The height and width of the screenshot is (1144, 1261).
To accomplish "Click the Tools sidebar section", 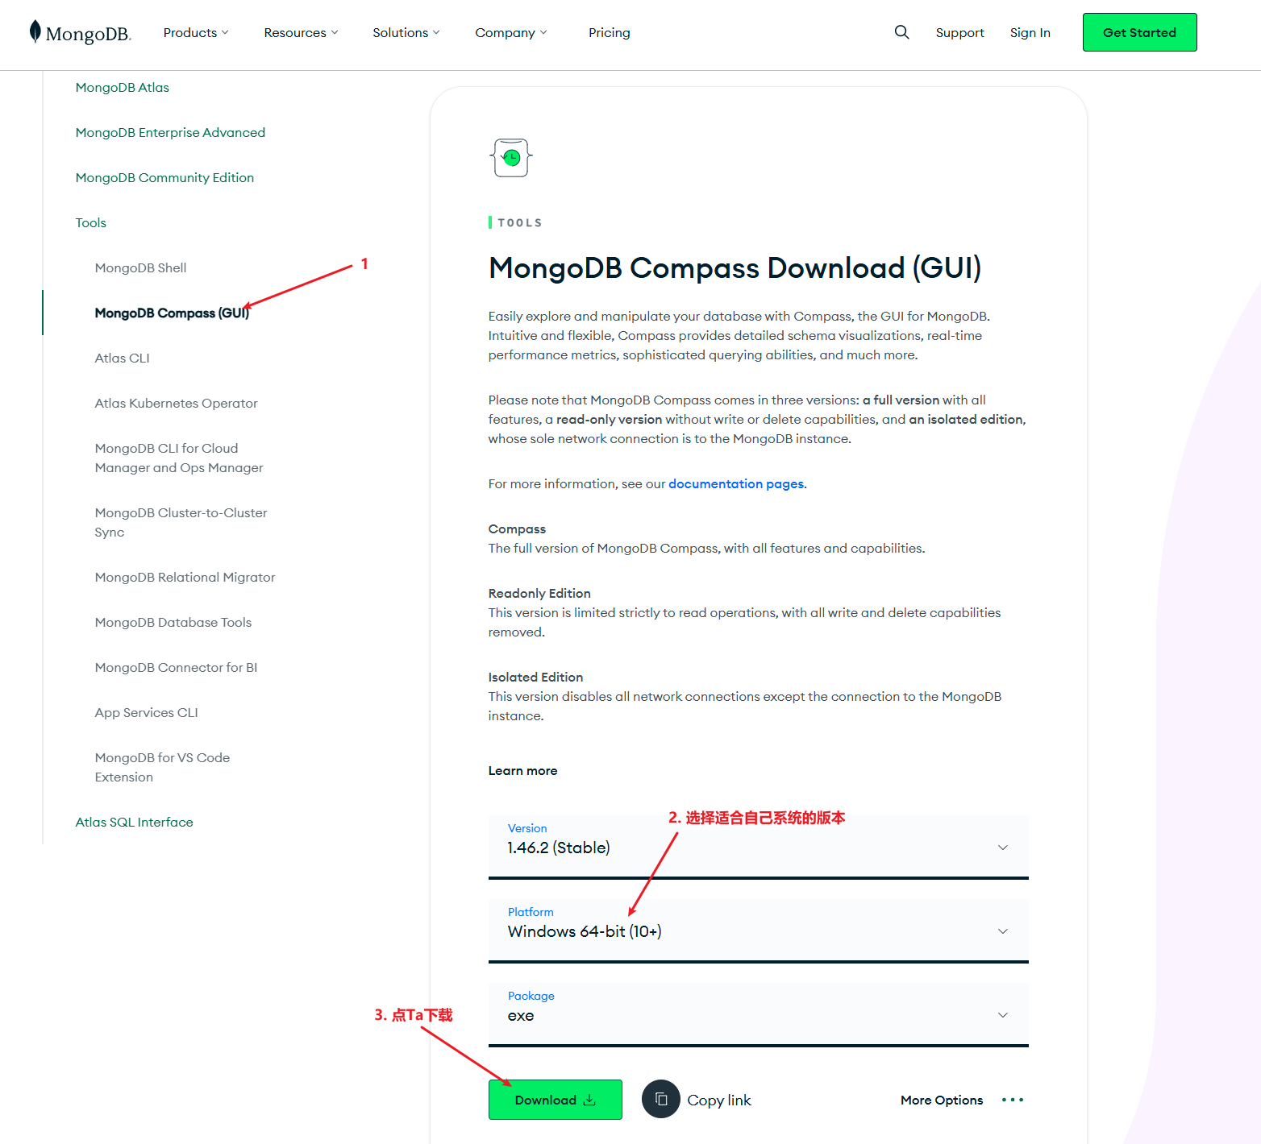I will (x=91, y=222).
